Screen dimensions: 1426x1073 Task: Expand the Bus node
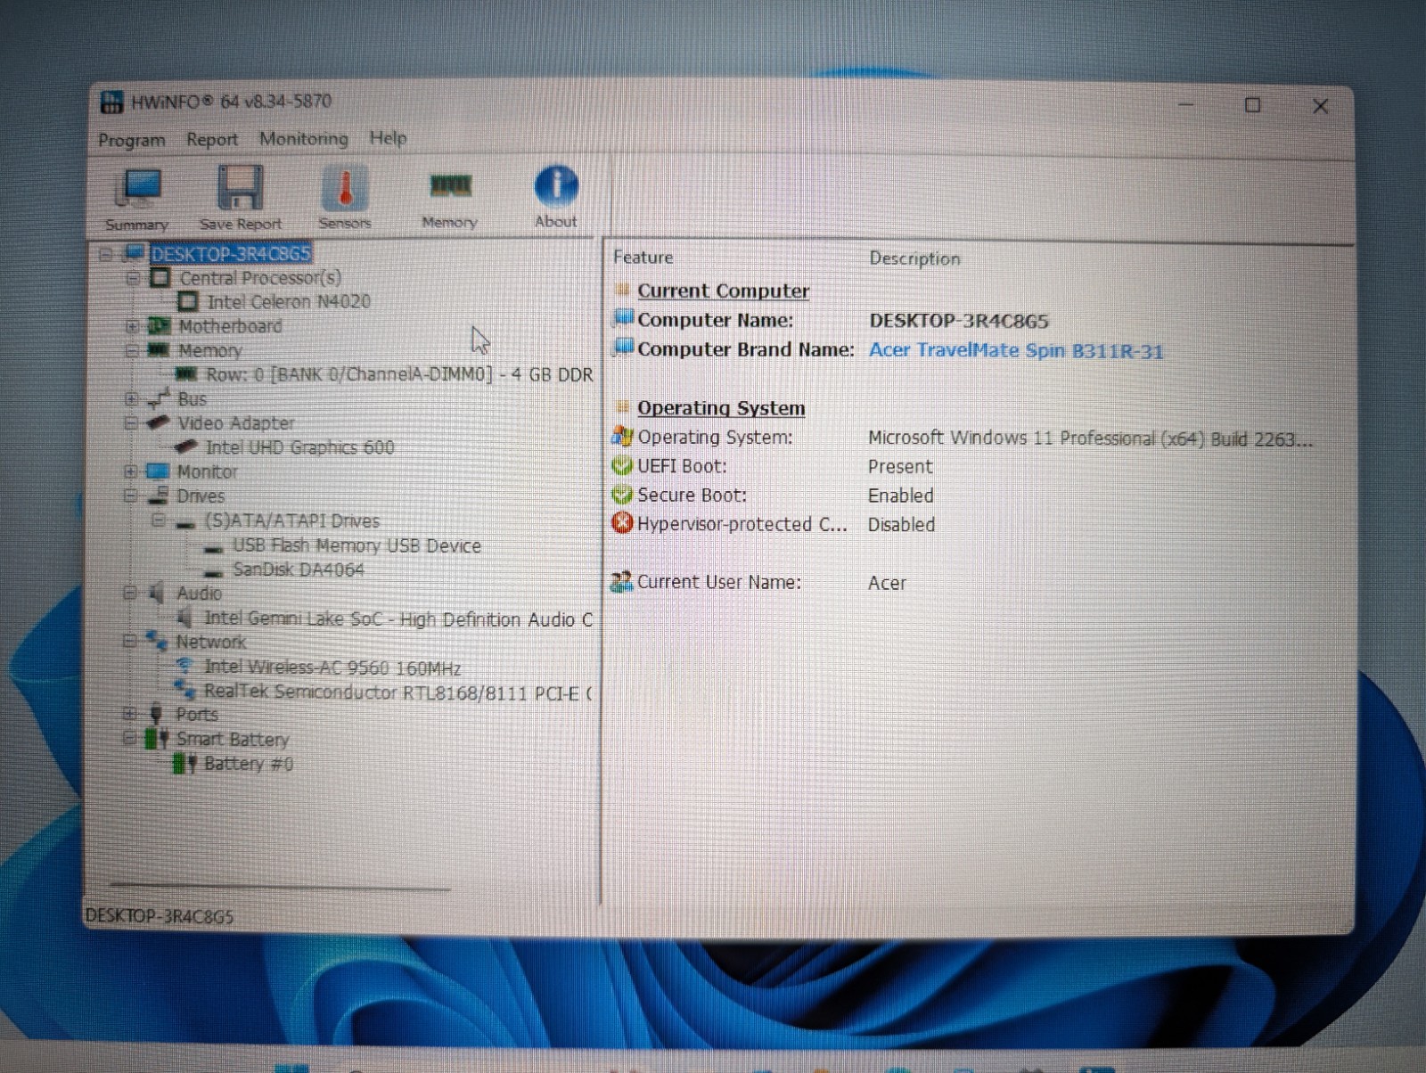[131, 398]
